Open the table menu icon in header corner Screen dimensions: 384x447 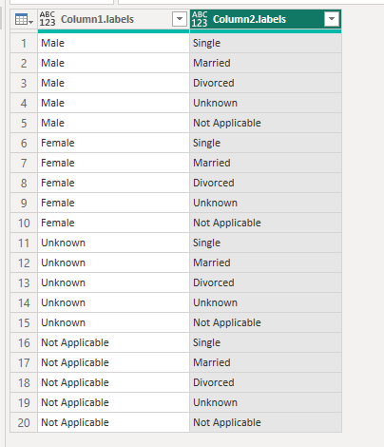(24, 19)
